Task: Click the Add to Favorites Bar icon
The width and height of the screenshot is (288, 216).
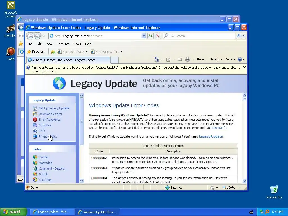Action: pos(53,52)
